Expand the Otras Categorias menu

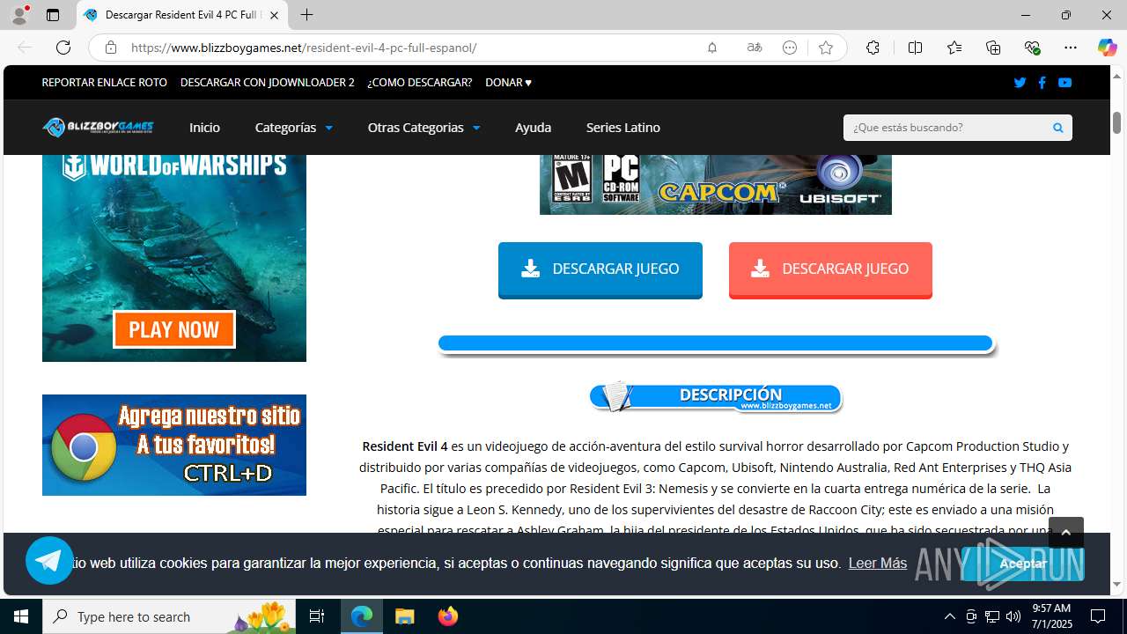pyautogui.click(x=424, y=128)
